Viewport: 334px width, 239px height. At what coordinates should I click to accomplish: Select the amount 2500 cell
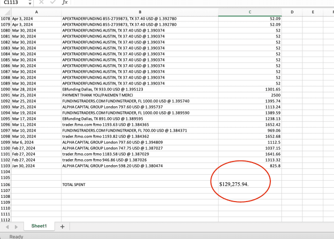[250, 95]
